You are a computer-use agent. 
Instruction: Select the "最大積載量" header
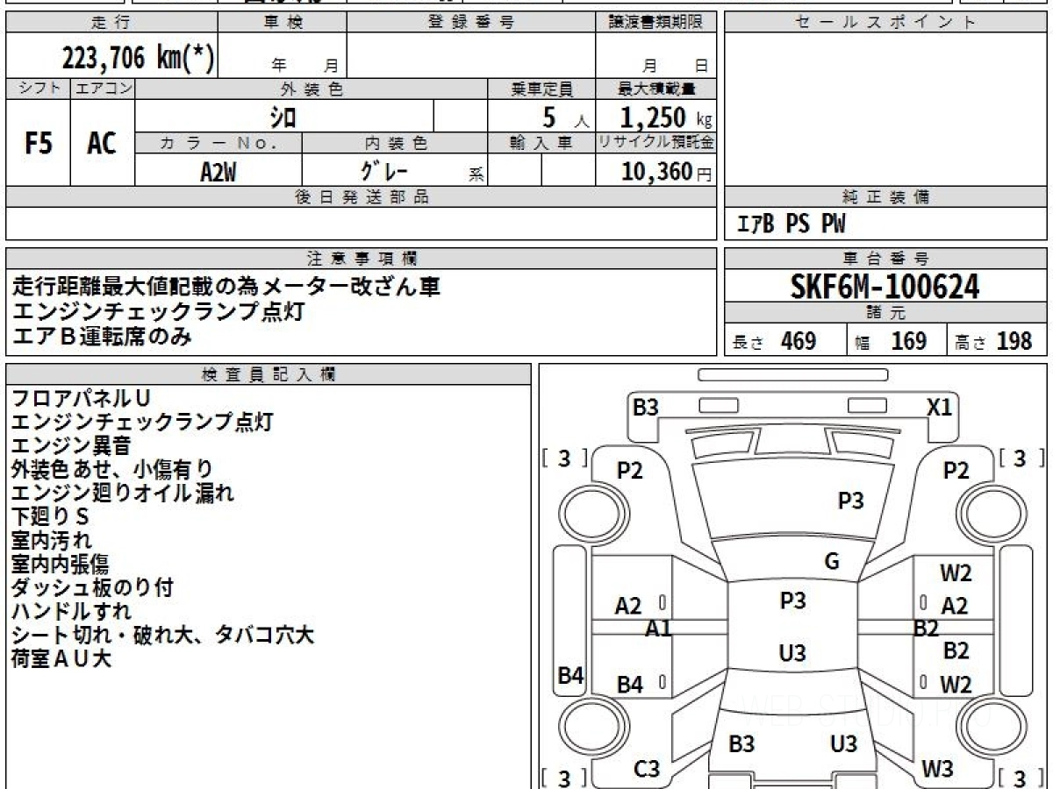(656, 89)
